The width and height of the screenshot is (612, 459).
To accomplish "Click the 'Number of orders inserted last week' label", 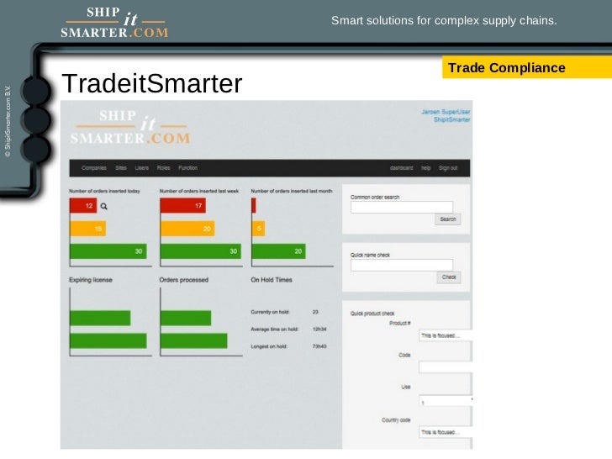I will [199, 191].
